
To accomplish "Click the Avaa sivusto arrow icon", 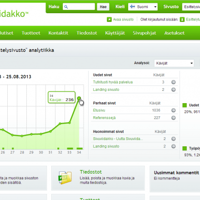I will [x=109, y=20].
